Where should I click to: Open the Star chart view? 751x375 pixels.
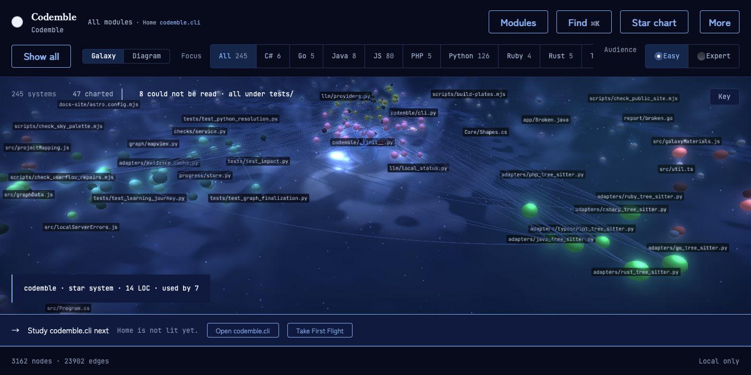(x=654, y=22)
